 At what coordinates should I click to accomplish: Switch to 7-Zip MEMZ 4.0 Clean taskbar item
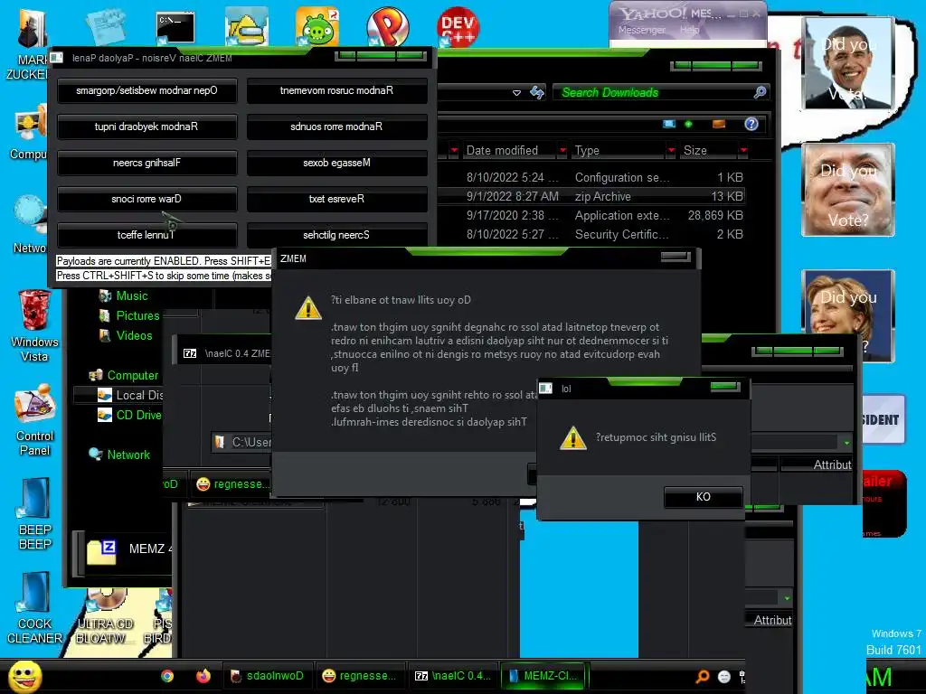[453, 676]
